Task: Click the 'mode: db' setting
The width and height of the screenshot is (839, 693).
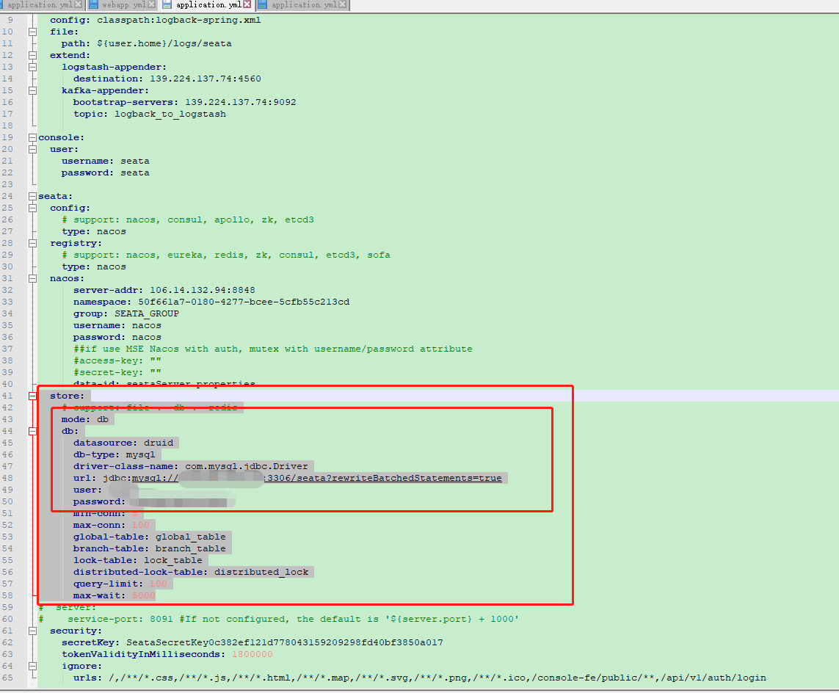Action: tap(85, 420)
